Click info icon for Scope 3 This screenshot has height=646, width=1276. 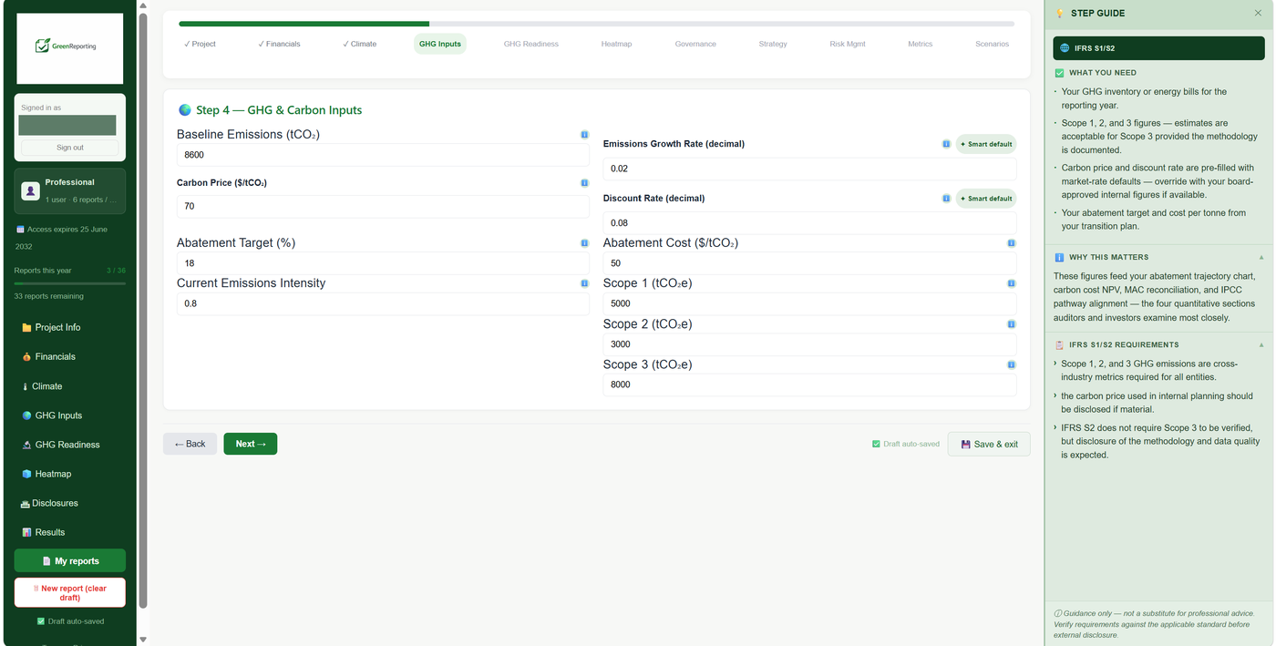(x=1012, y=364)
